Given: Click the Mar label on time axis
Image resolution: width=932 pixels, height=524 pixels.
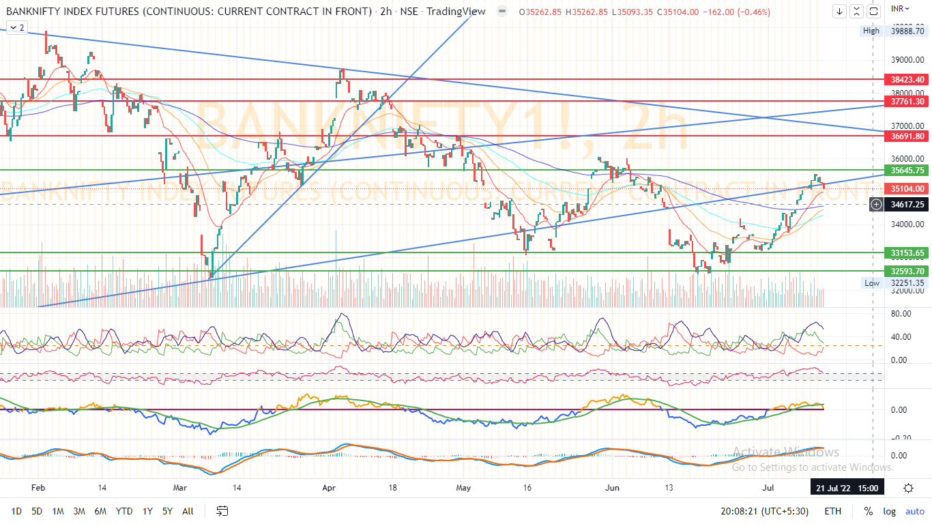Looking at the screenshot, I should click(180, 488).
